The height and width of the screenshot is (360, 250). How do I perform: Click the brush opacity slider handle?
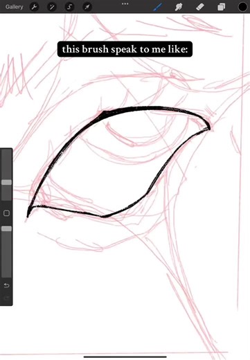(6, 228)
